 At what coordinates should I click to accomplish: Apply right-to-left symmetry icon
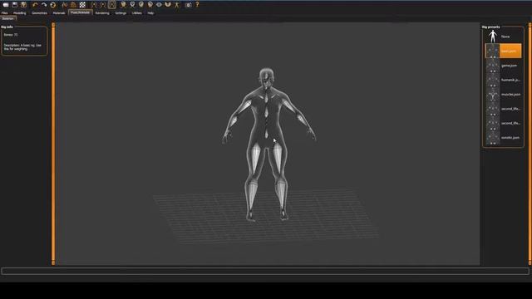click(x=94, y=5)
